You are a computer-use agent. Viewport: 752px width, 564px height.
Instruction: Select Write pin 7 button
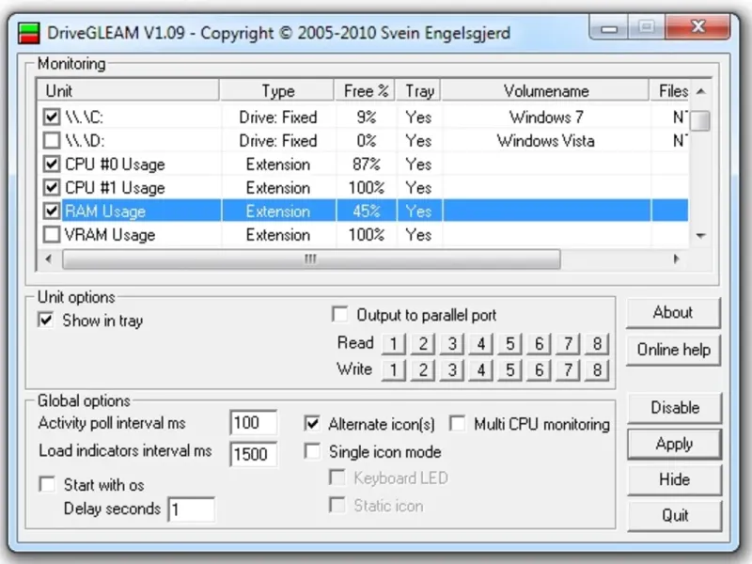pyautogui.click(x=568, y=369)
